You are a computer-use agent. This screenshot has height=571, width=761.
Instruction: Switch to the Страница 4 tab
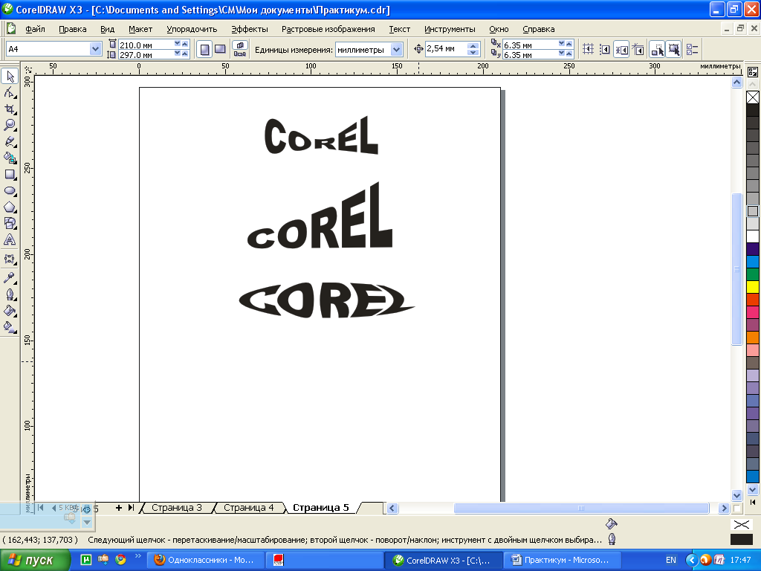coord(248,507)
